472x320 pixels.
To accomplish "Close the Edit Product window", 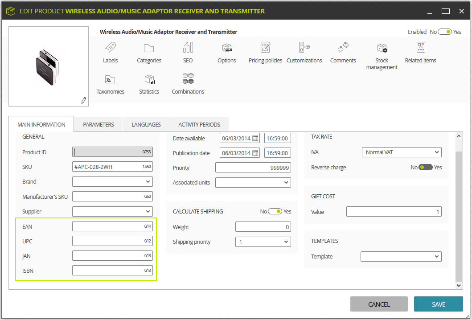I will (x=461, y=11).
